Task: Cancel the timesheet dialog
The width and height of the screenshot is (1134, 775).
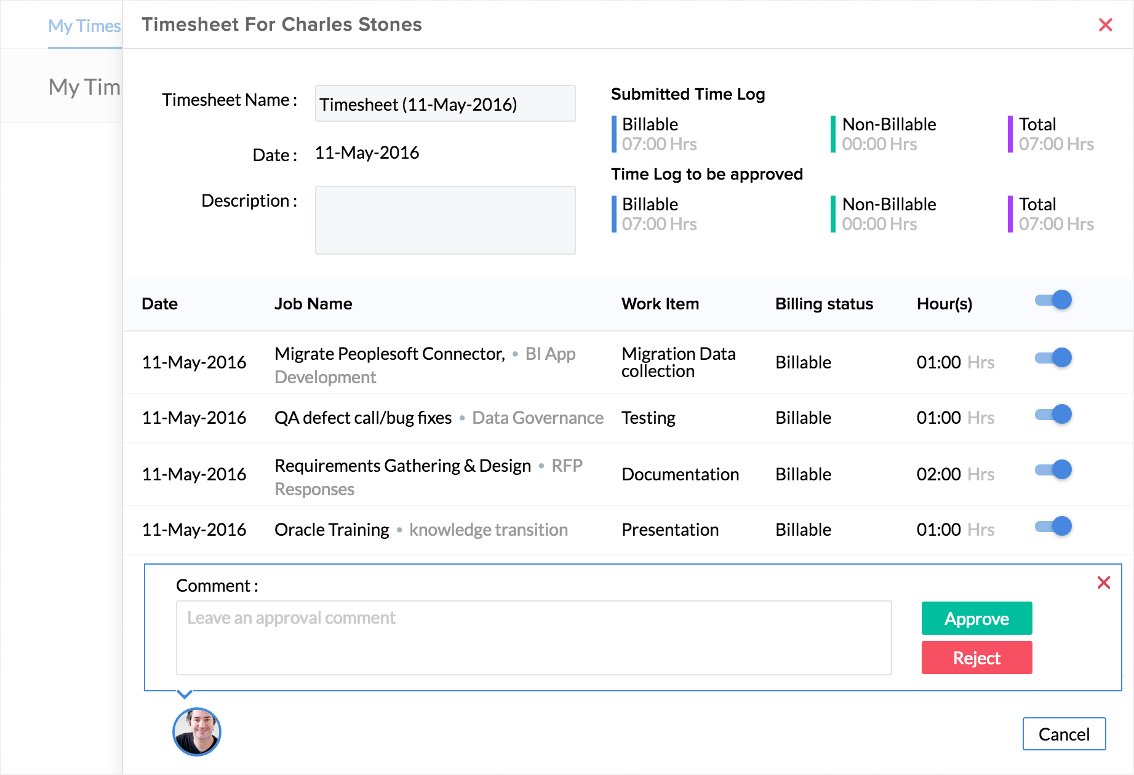Action: (1064, 734)
